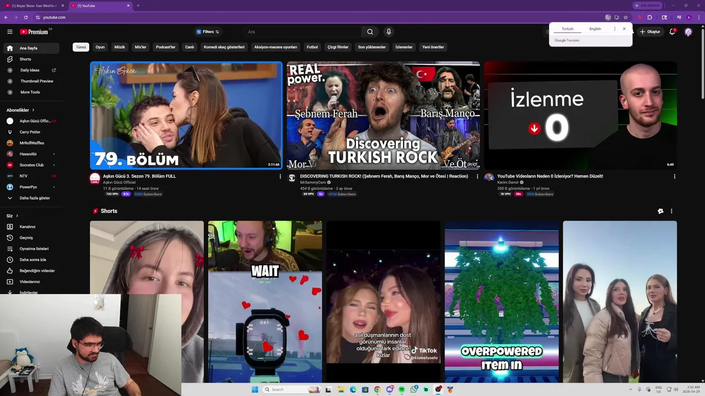This screenshot has width=705, height=396.
Task: Reload the page
Action: 25,18
